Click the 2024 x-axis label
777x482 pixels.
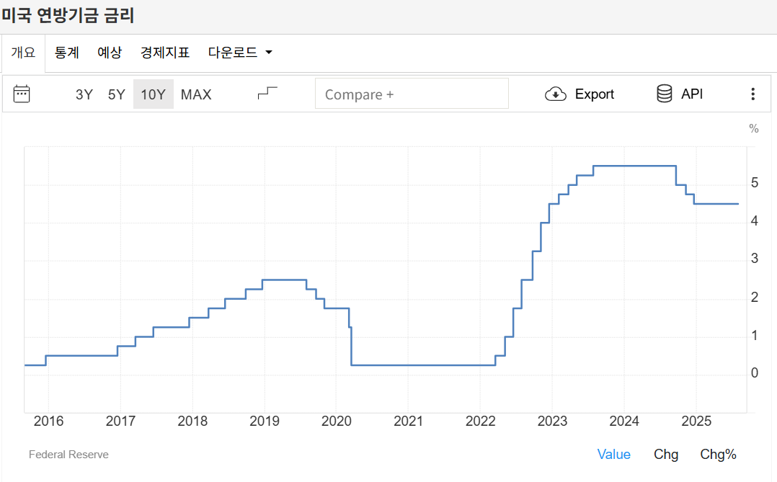point(624,421)
